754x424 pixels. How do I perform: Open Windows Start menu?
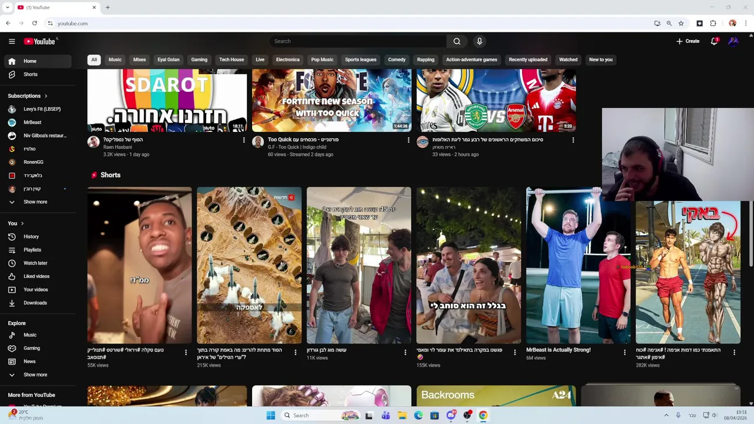tap(270, 415)
